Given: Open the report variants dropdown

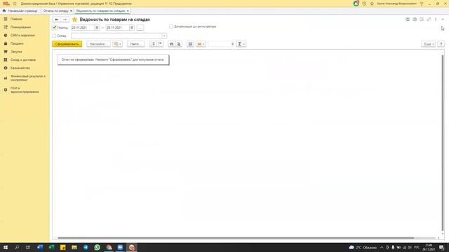Looking at the screenshot, I should coord(117,44).
